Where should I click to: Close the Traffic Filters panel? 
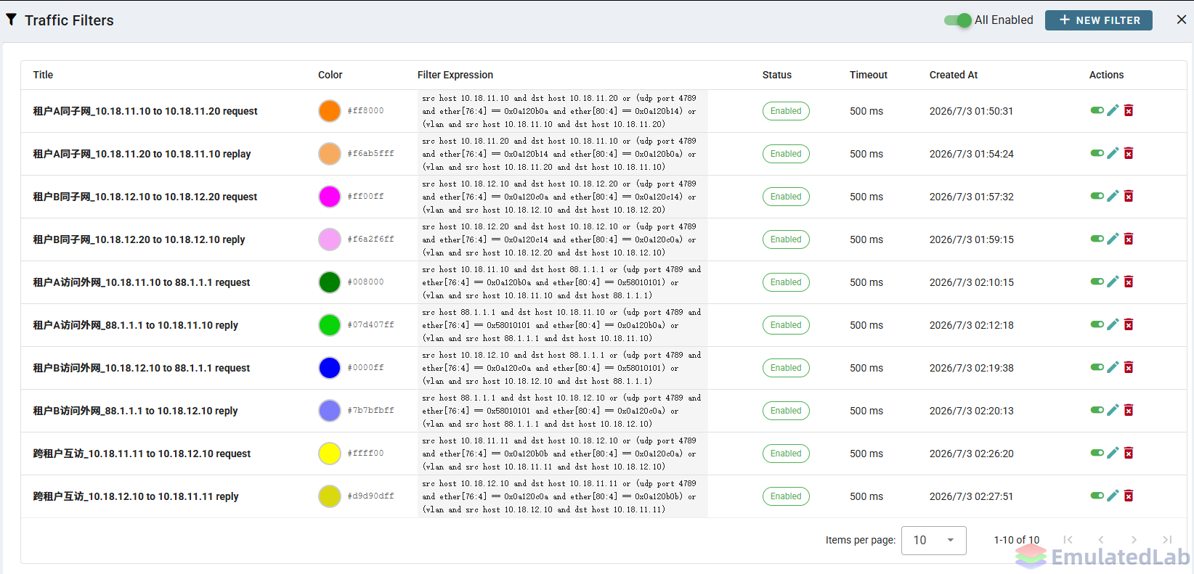(x=1182, y=20)
